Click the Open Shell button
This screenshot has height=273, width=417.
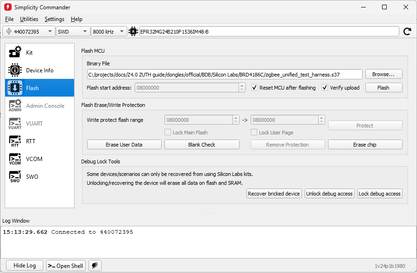[x=66, y=266]
